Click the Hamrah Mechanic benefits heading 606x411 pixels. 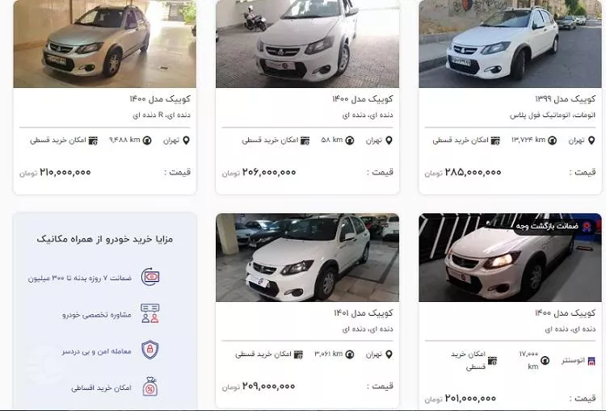(x=105, y=239)
